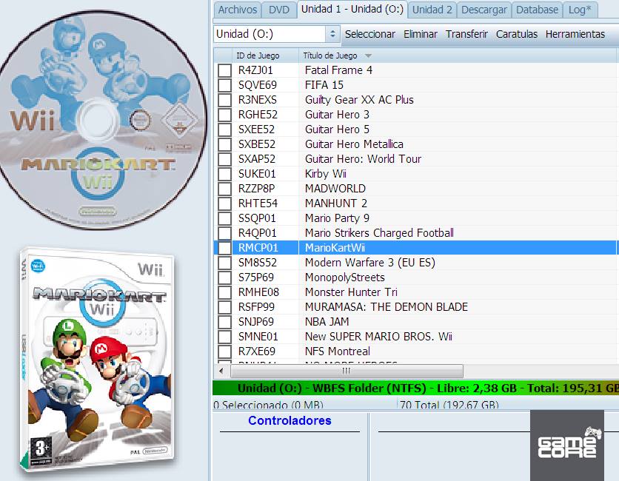Click the green drive free-space status bar
This screenshot has width=619, height=481.
(415, 388)
